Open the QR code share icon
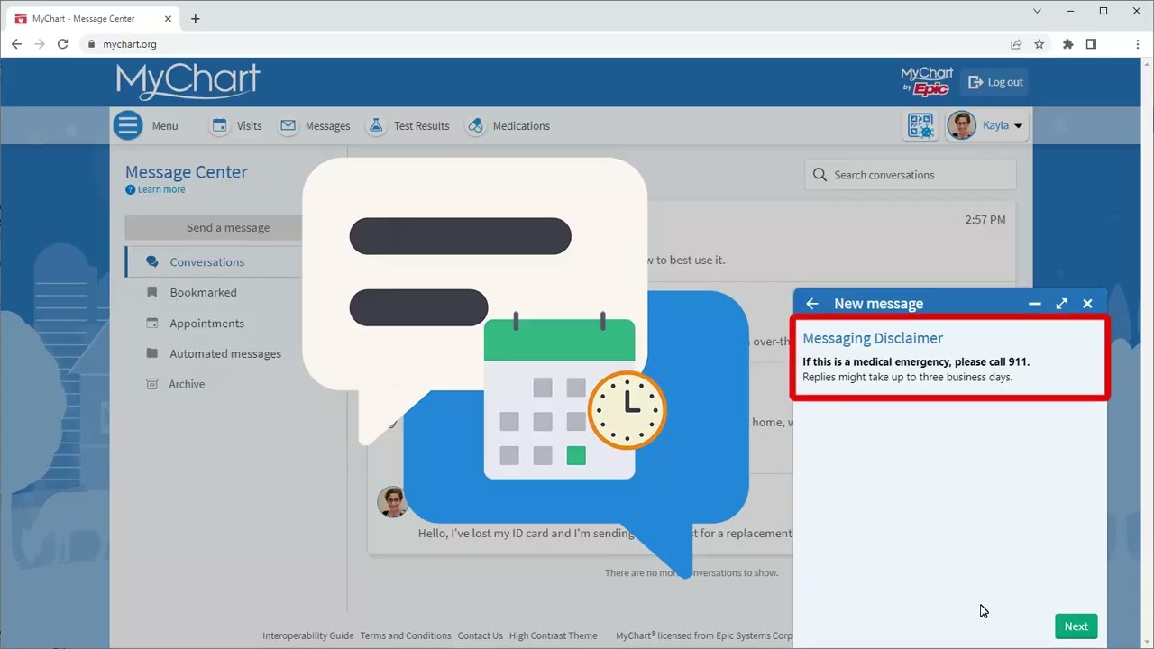 (920, 125)
